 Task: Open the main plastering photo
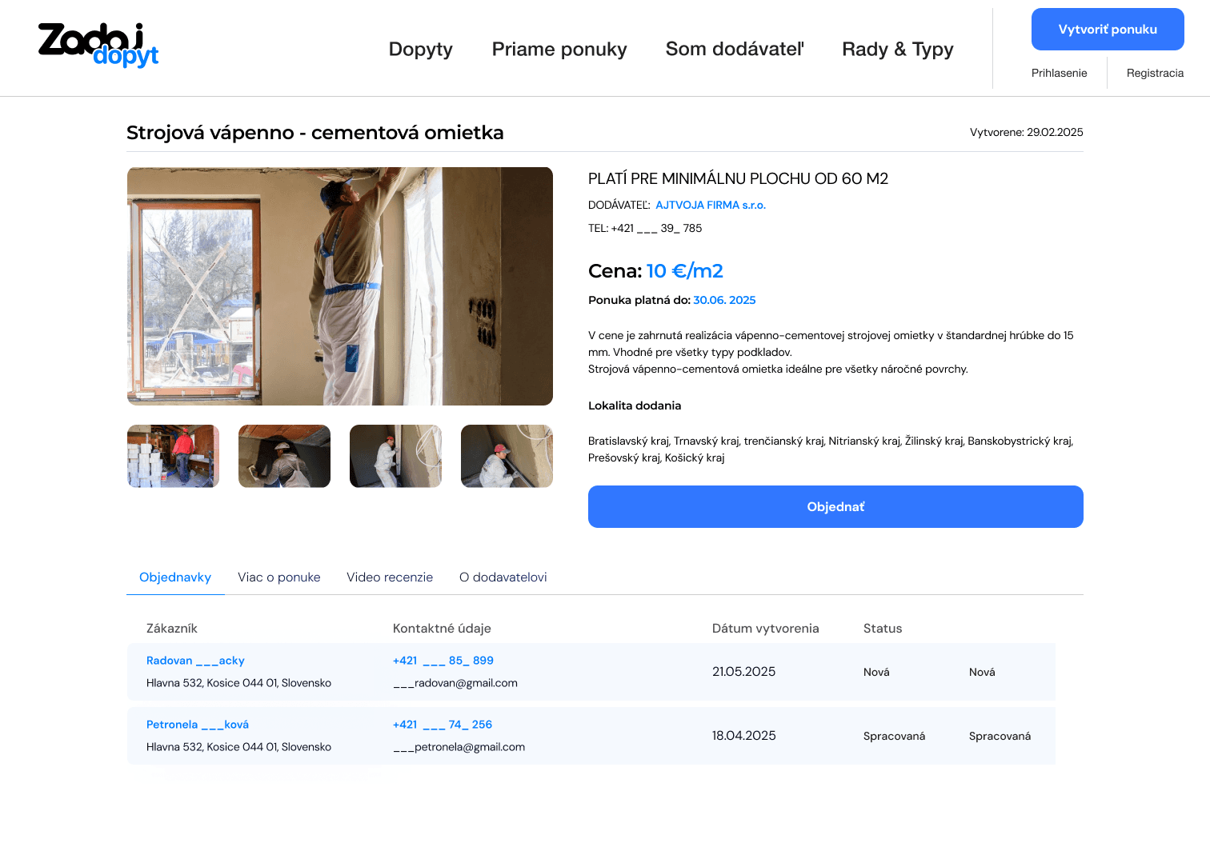[x=340, y=286]
